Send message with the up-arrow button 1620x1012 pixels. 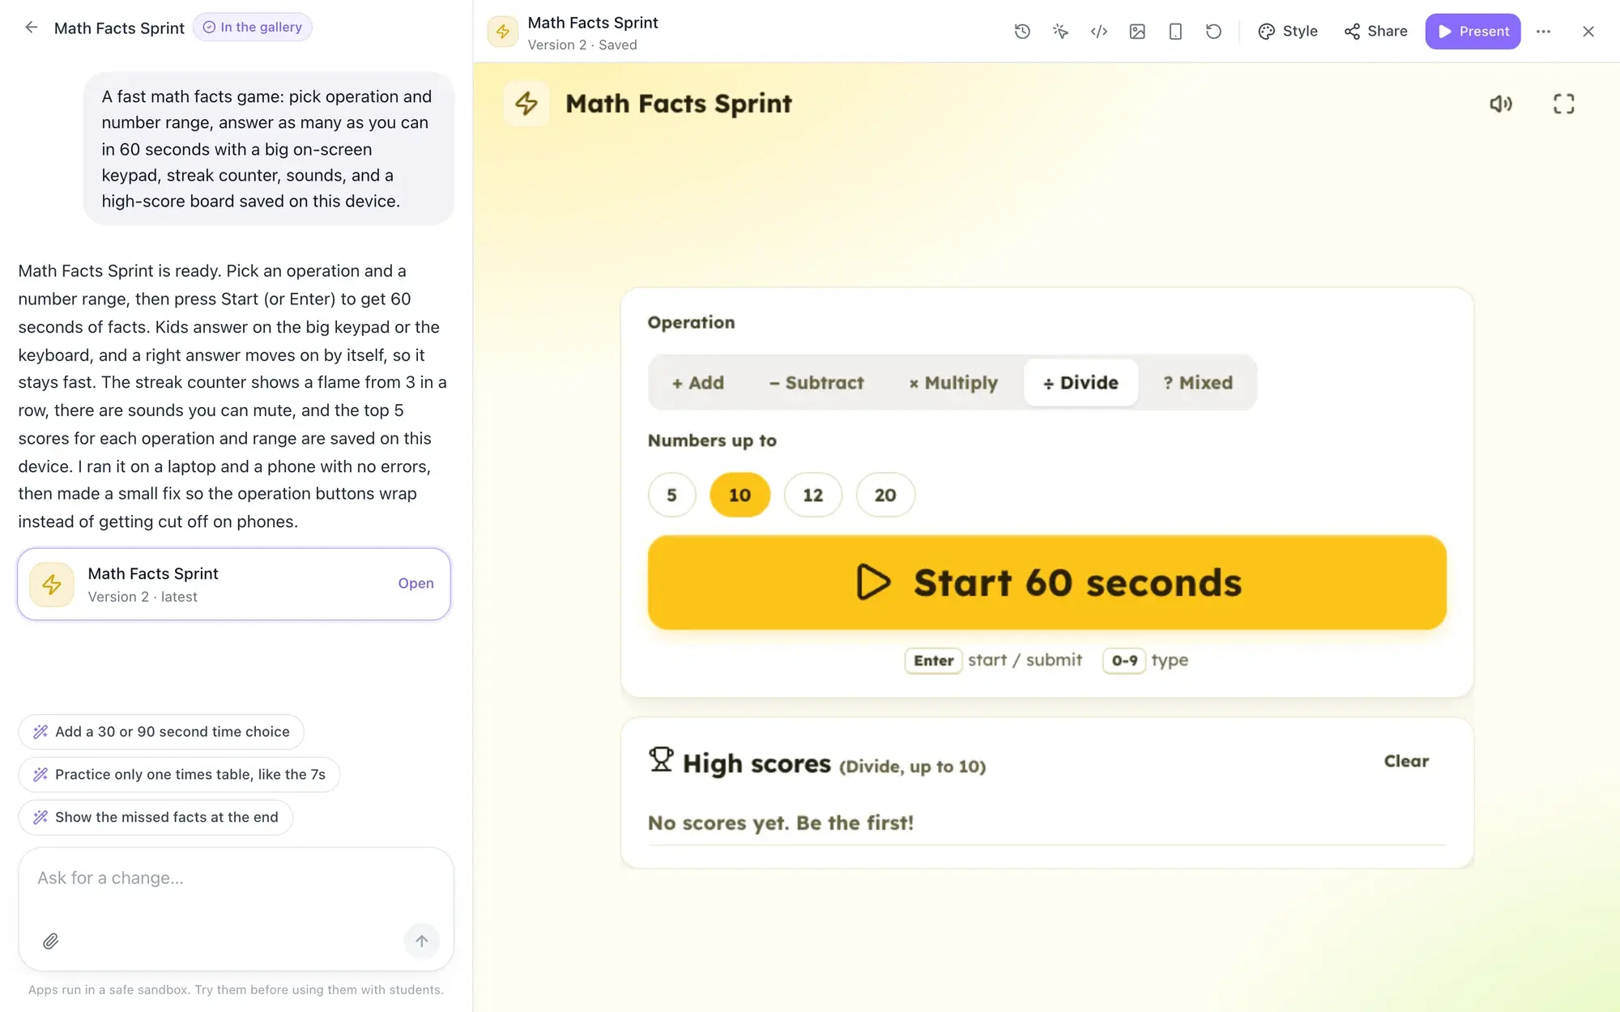(x=421, y=941)
